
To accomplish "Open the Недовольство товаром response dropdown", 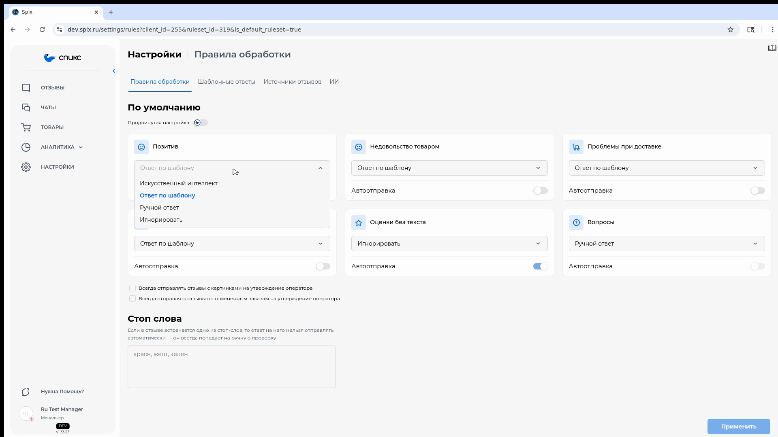I will (449, 168).
